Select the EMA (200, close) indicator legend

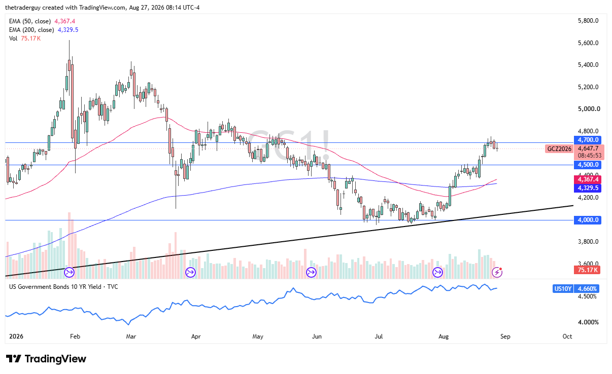point(44,30)
